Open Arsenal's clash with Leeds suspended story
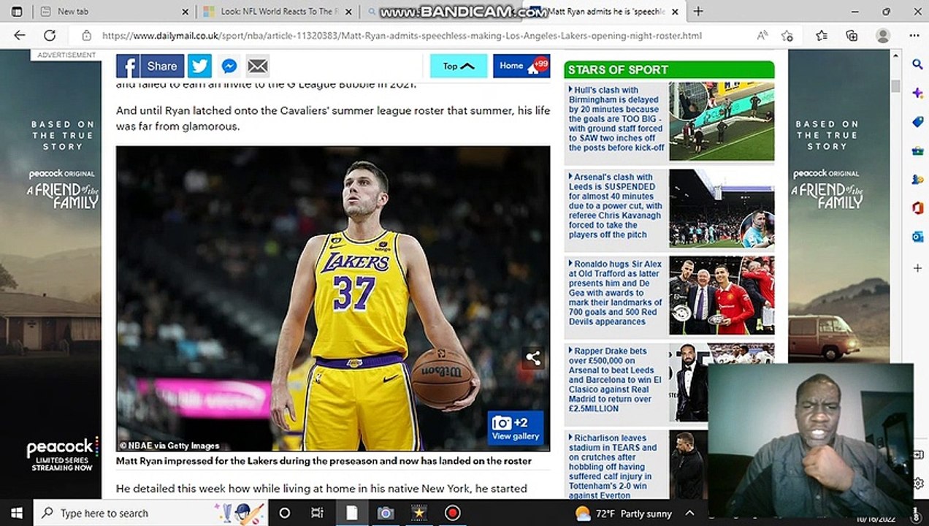The image size is (929, 526). click(x=616, y=206)
